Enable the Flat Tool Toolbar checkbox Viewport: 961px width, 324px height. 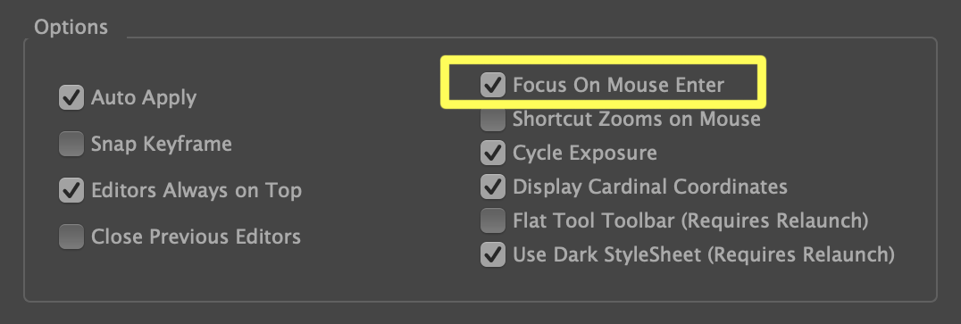(493, 220)
